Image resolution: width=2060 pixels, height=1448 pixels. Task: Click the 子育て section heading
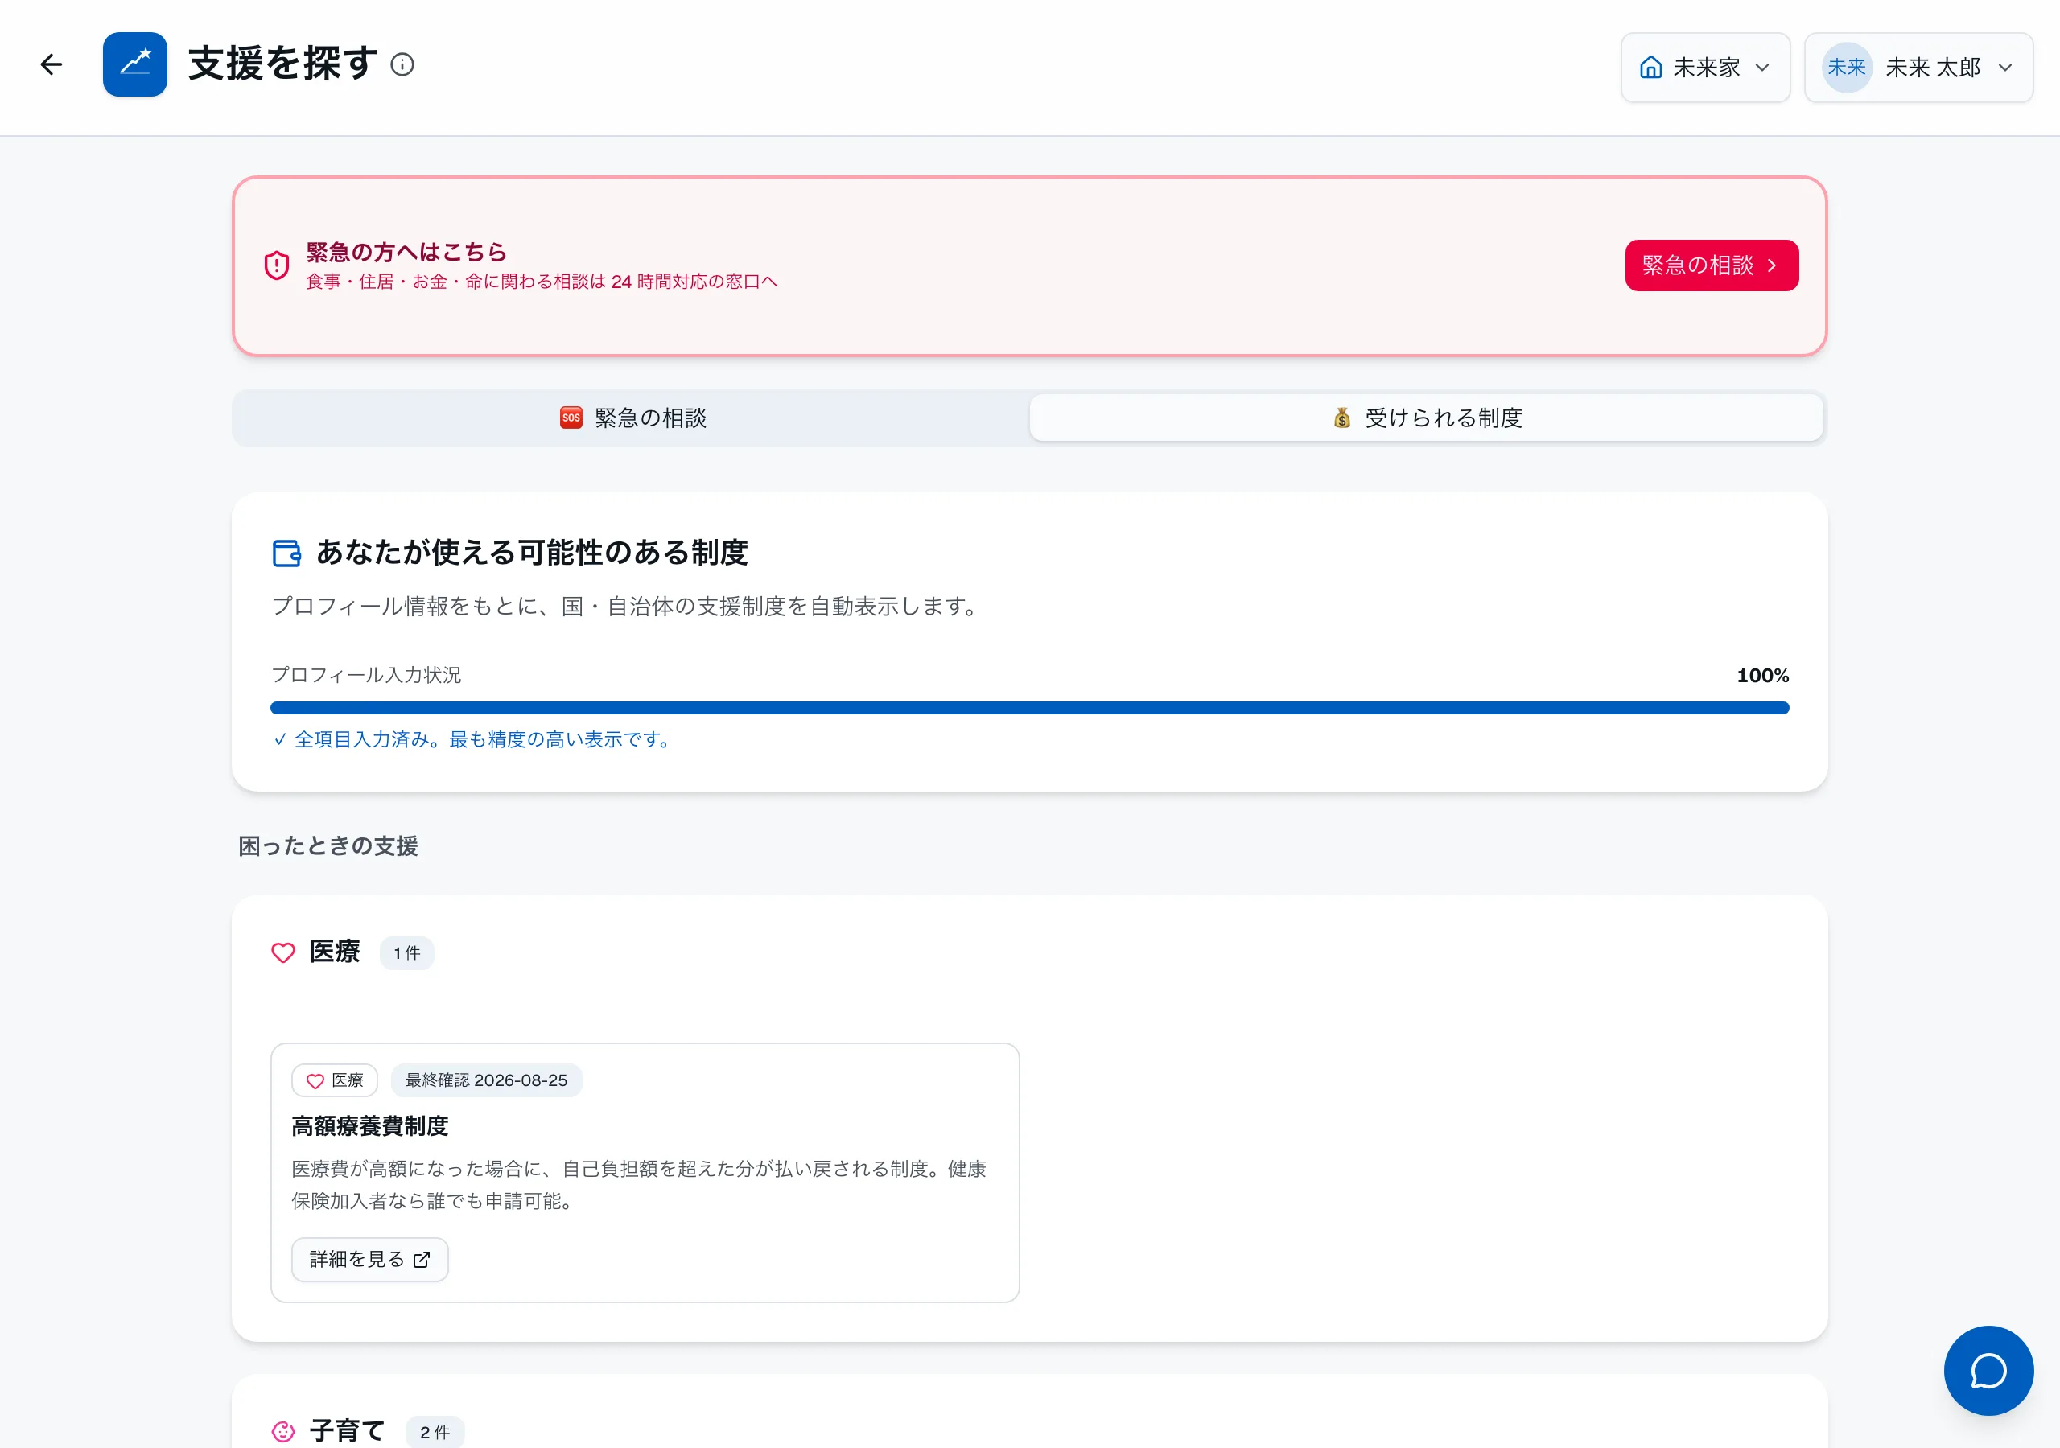[347, 1431]
